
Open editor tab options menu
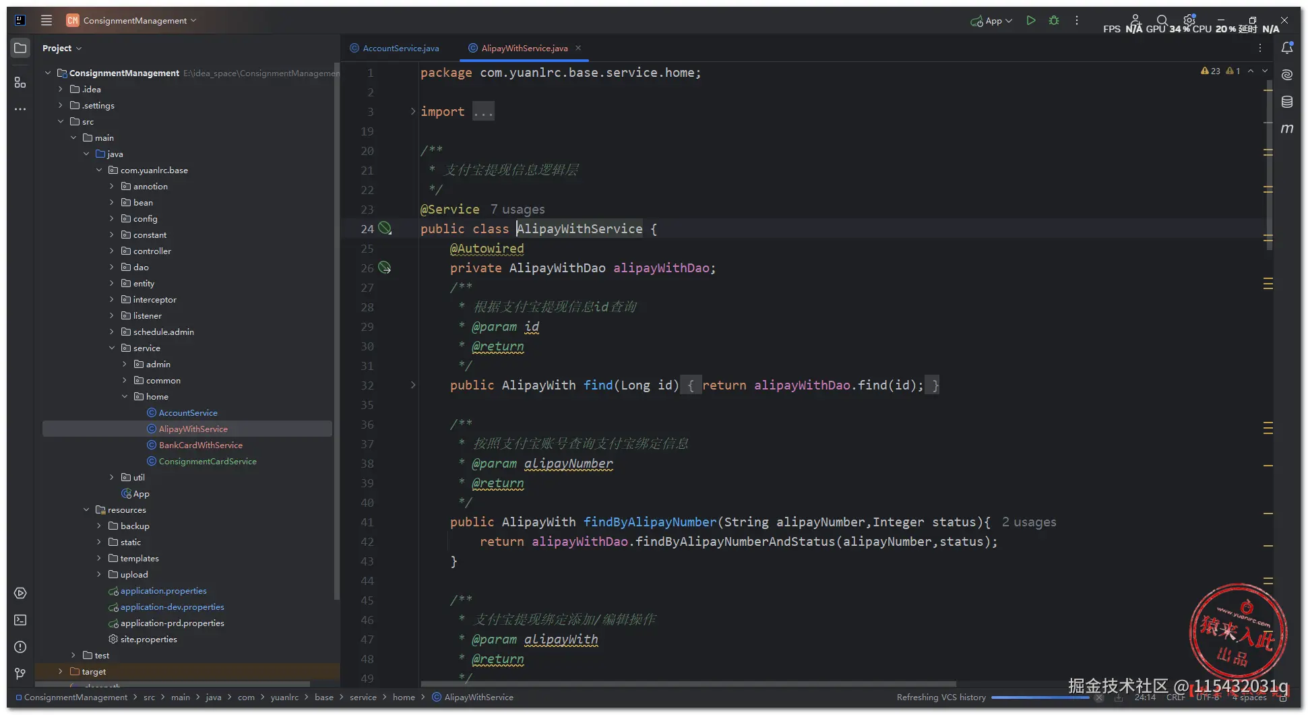point(1260,48)
